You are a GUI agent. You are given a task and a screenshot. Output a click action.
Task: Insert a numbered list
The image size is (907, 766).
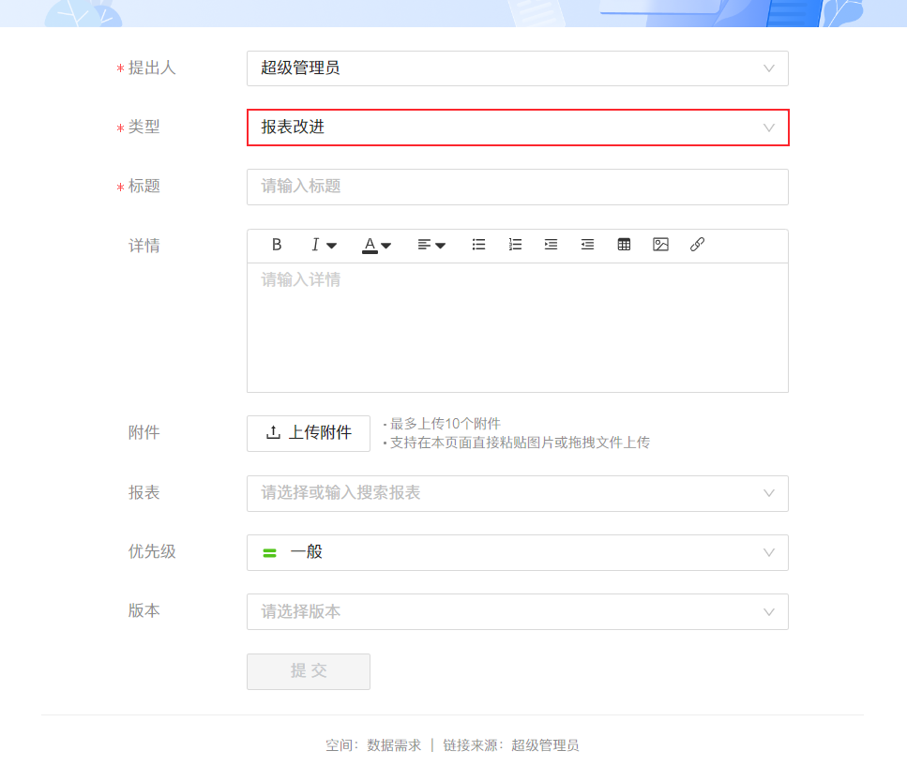(515, 245)
